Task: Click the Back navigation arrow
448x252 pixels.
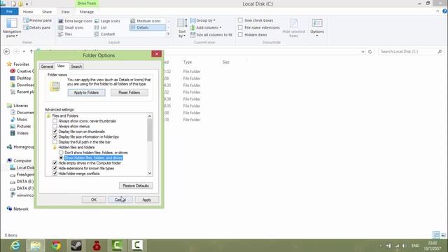Action: click(x=6, y=51)
